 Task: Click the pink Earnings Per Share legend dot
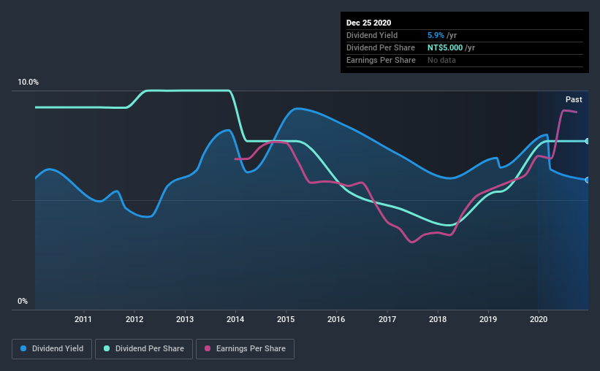[208, 348]
